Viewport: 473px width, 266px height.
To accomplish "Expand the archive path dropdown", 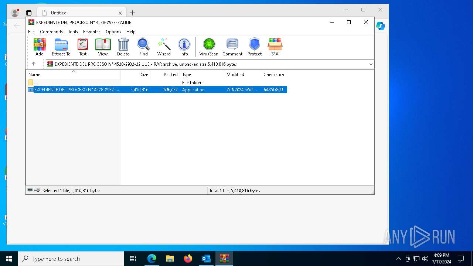I will pyautogui.click(x=371, y=64).
